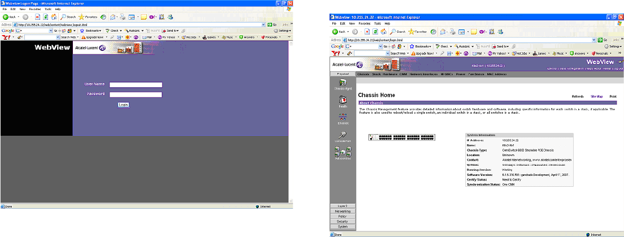Click the switch chassis front-panel image
The image size is (624, 237).
(401, 137)
